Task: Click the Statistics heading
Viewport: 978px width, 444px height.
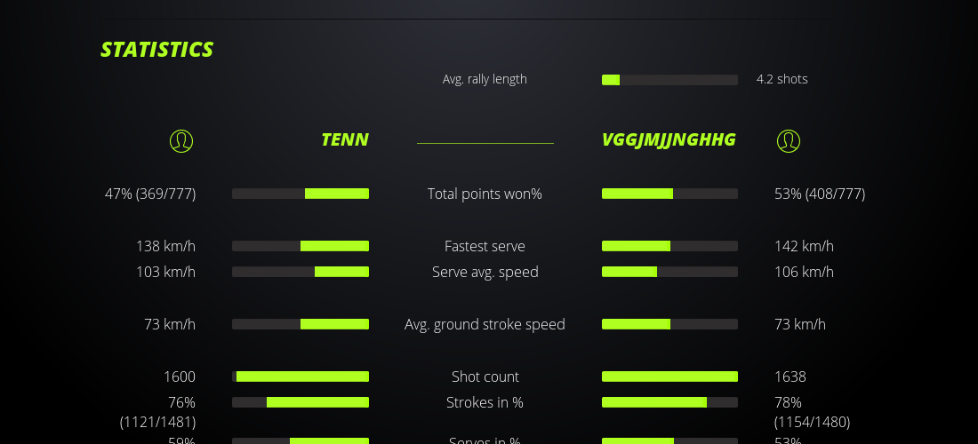Action: click(x=156, y=50)
